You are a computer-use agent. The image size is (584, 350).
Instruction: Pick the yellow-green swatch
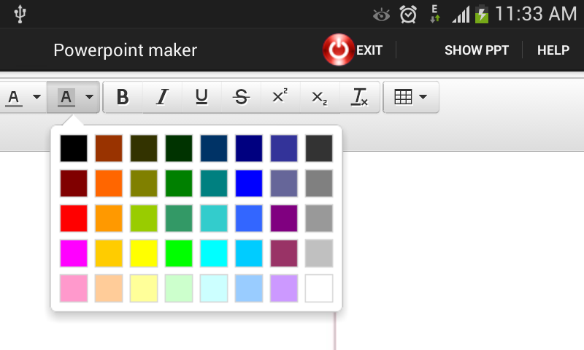(144, 218)
